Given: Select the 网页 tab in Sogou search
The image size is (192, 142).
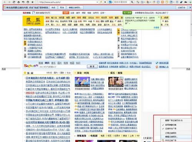Looking at the screenshot, I should pos(47,63).
